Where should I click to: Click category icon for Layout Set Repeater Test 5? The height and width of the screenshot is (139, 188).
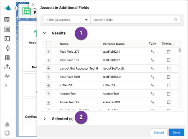pyautogui.click(x=169, y=69)
